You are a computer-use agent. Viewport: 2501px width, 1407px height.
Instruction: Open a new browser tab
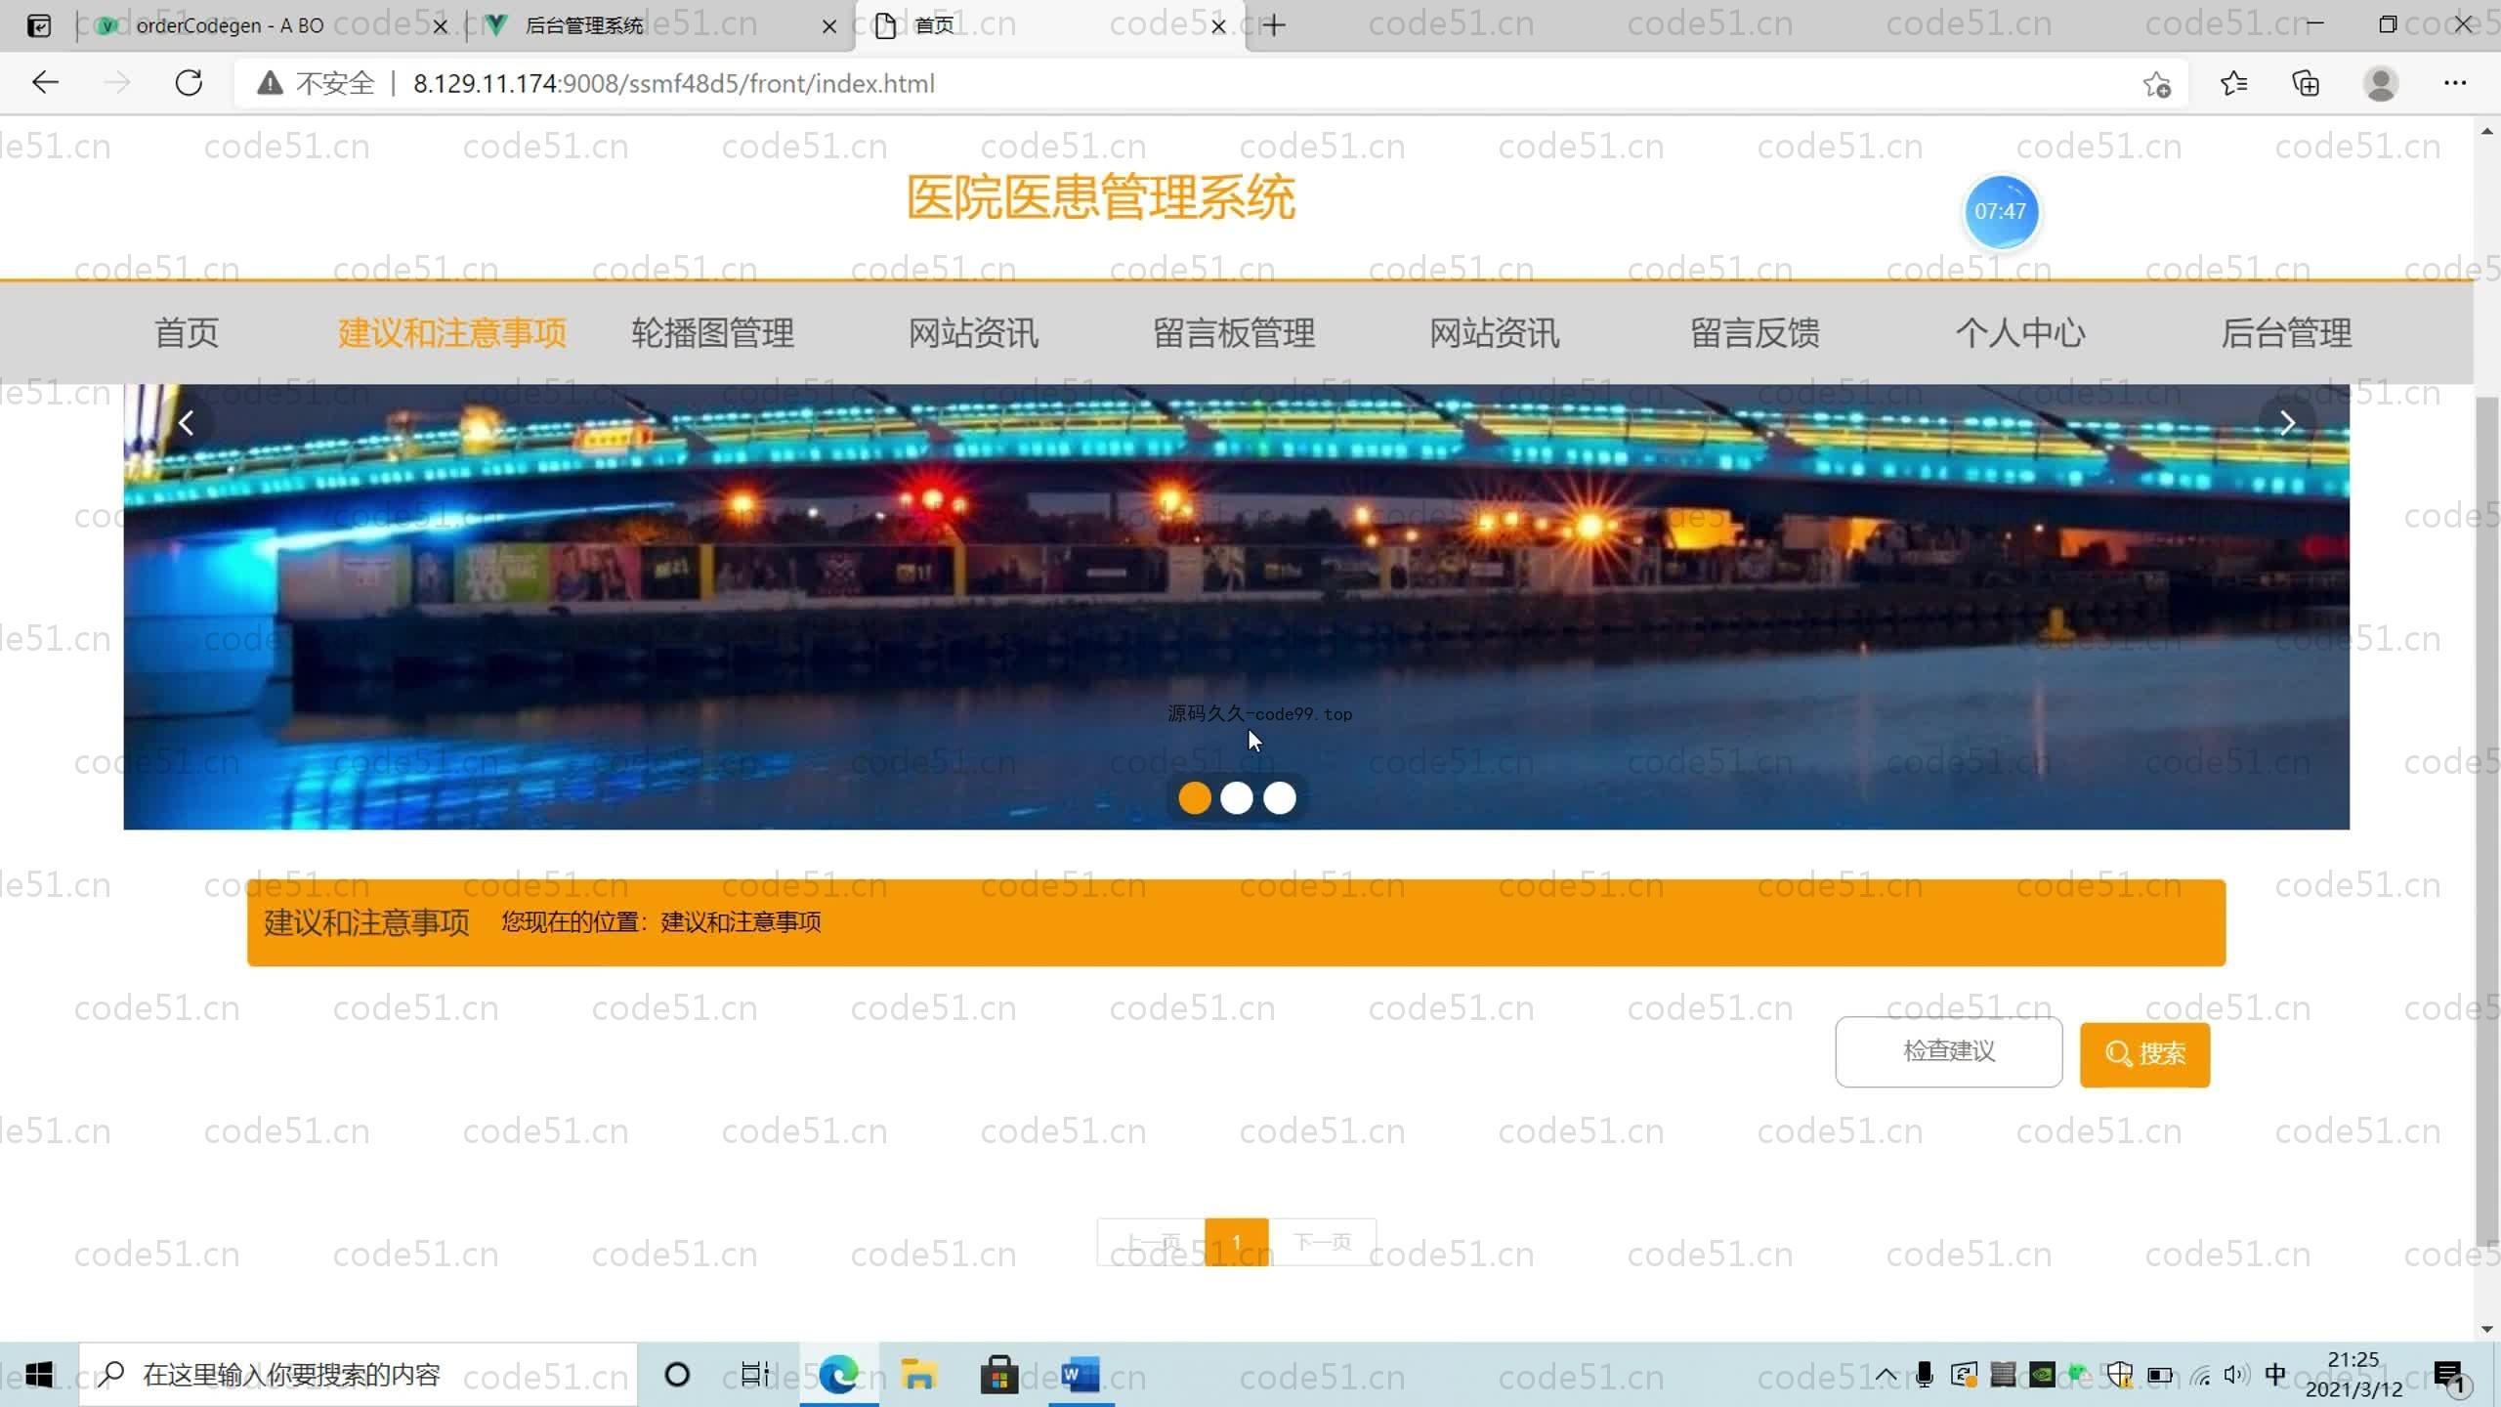[1274, 25]
